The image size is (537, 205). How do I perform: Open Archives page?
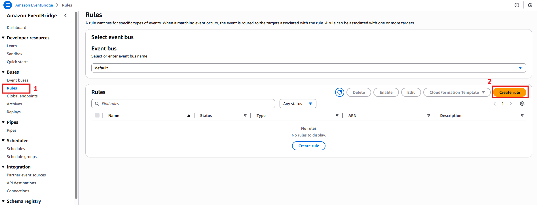14,104
